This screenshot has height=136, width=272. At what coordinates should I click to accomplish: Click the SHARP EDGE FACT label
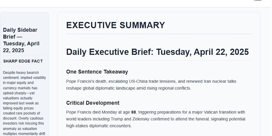click(23, 61)
